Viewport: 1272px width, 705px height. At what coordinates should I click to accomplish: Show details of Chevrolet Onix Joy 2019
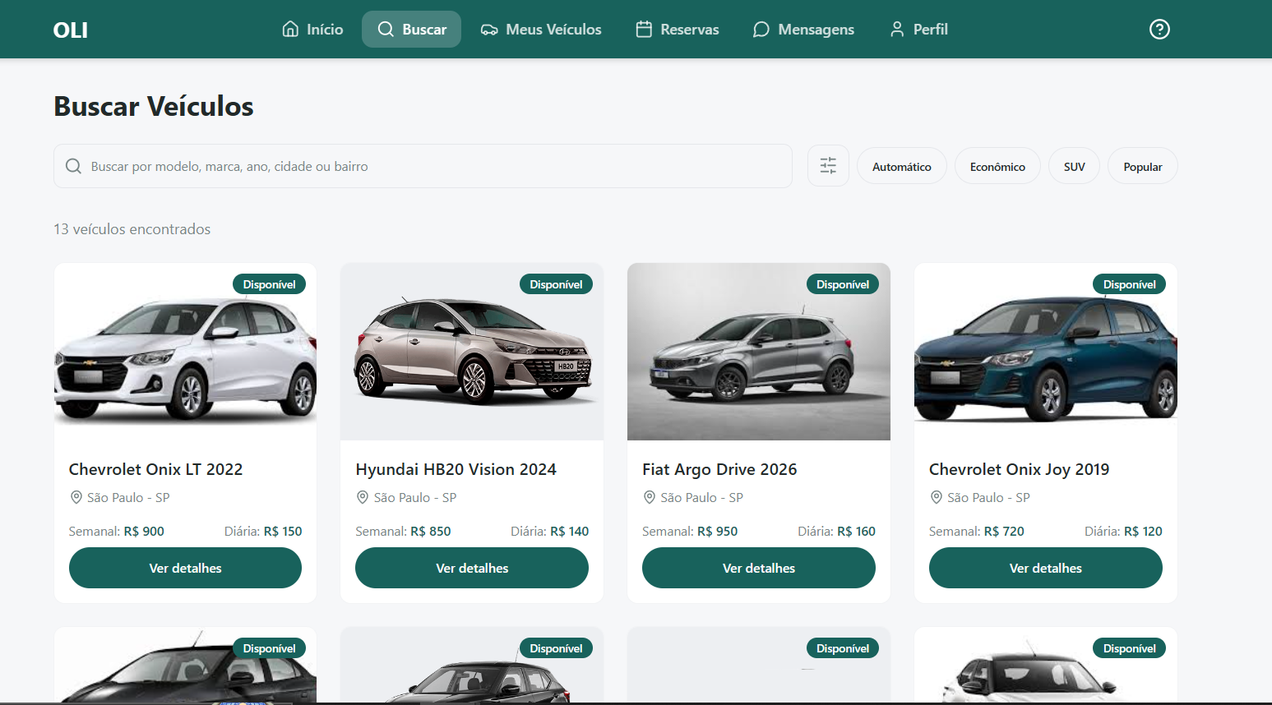[1045, 568]
